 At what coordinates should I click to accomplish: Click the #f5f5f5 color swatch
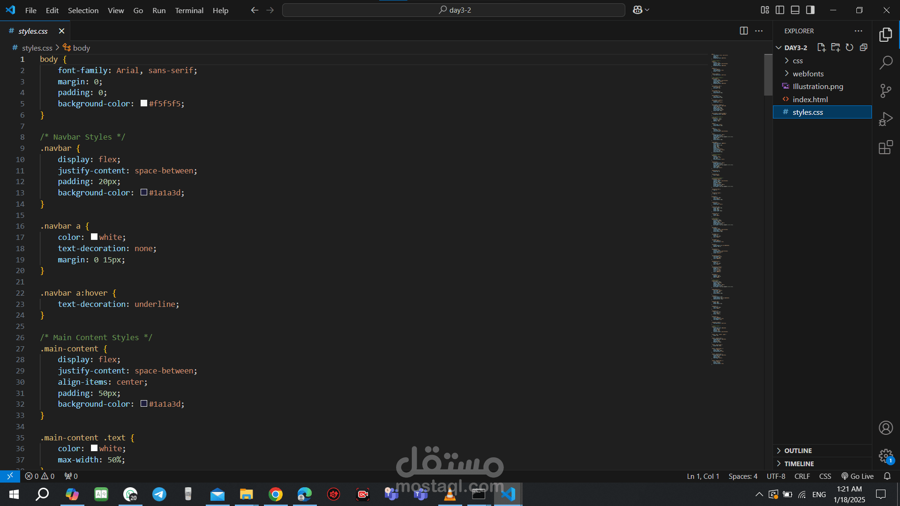pos(144,104)
